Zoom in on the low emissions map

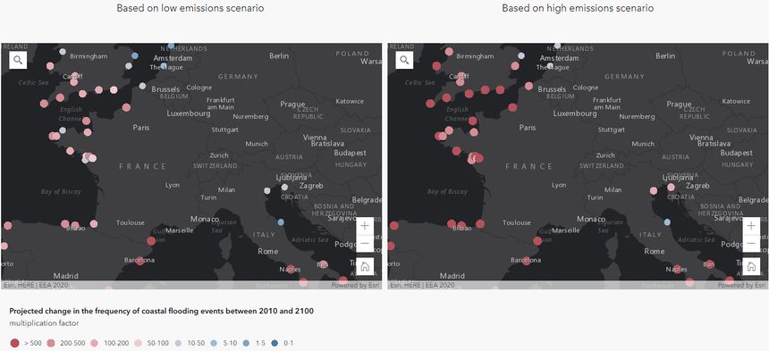coord(365,226)
